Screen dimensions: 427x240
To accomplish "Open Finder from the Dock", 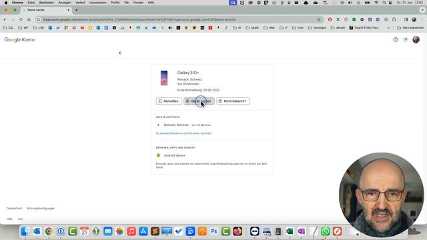I will click(x=25, y=231).
